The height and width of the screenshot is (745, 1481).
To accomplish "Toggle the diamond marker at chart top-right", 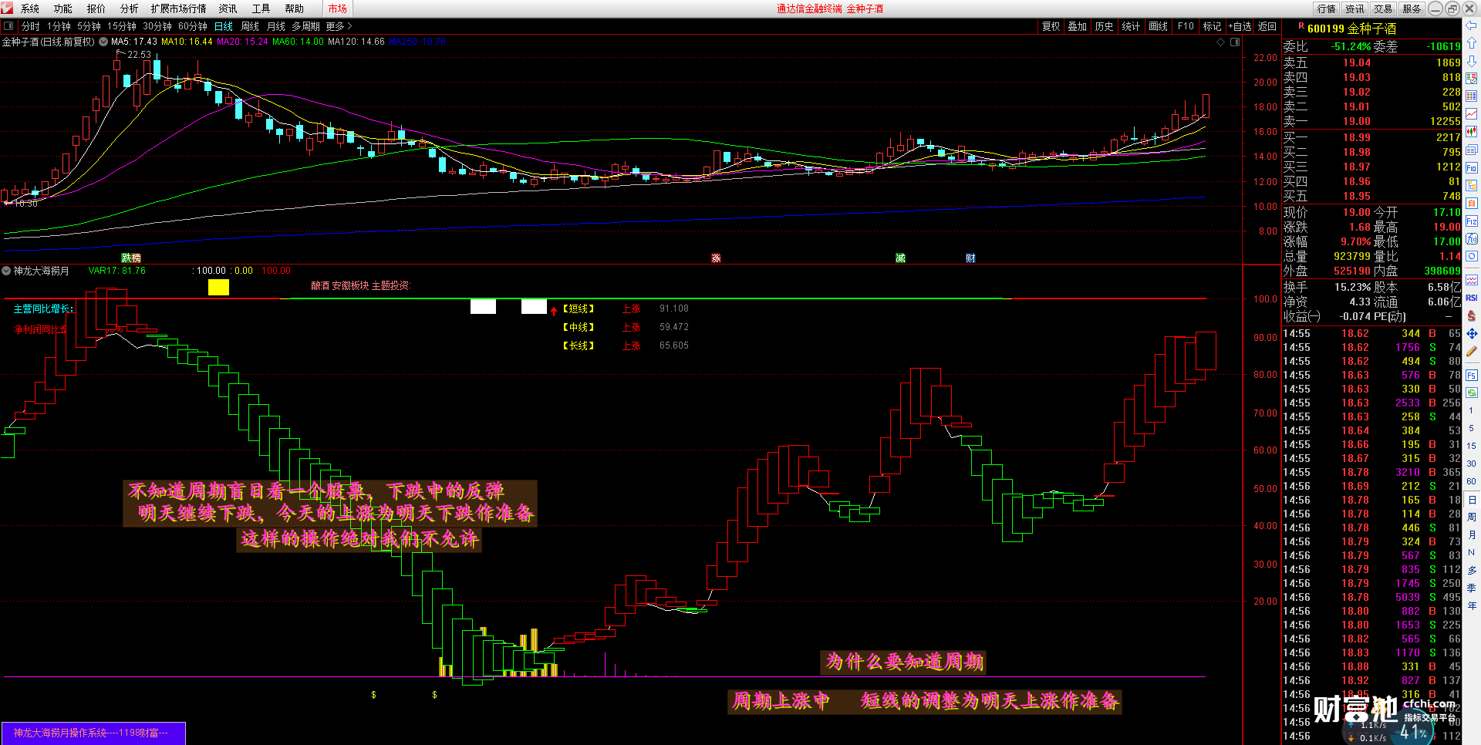I will (1220, 42).
